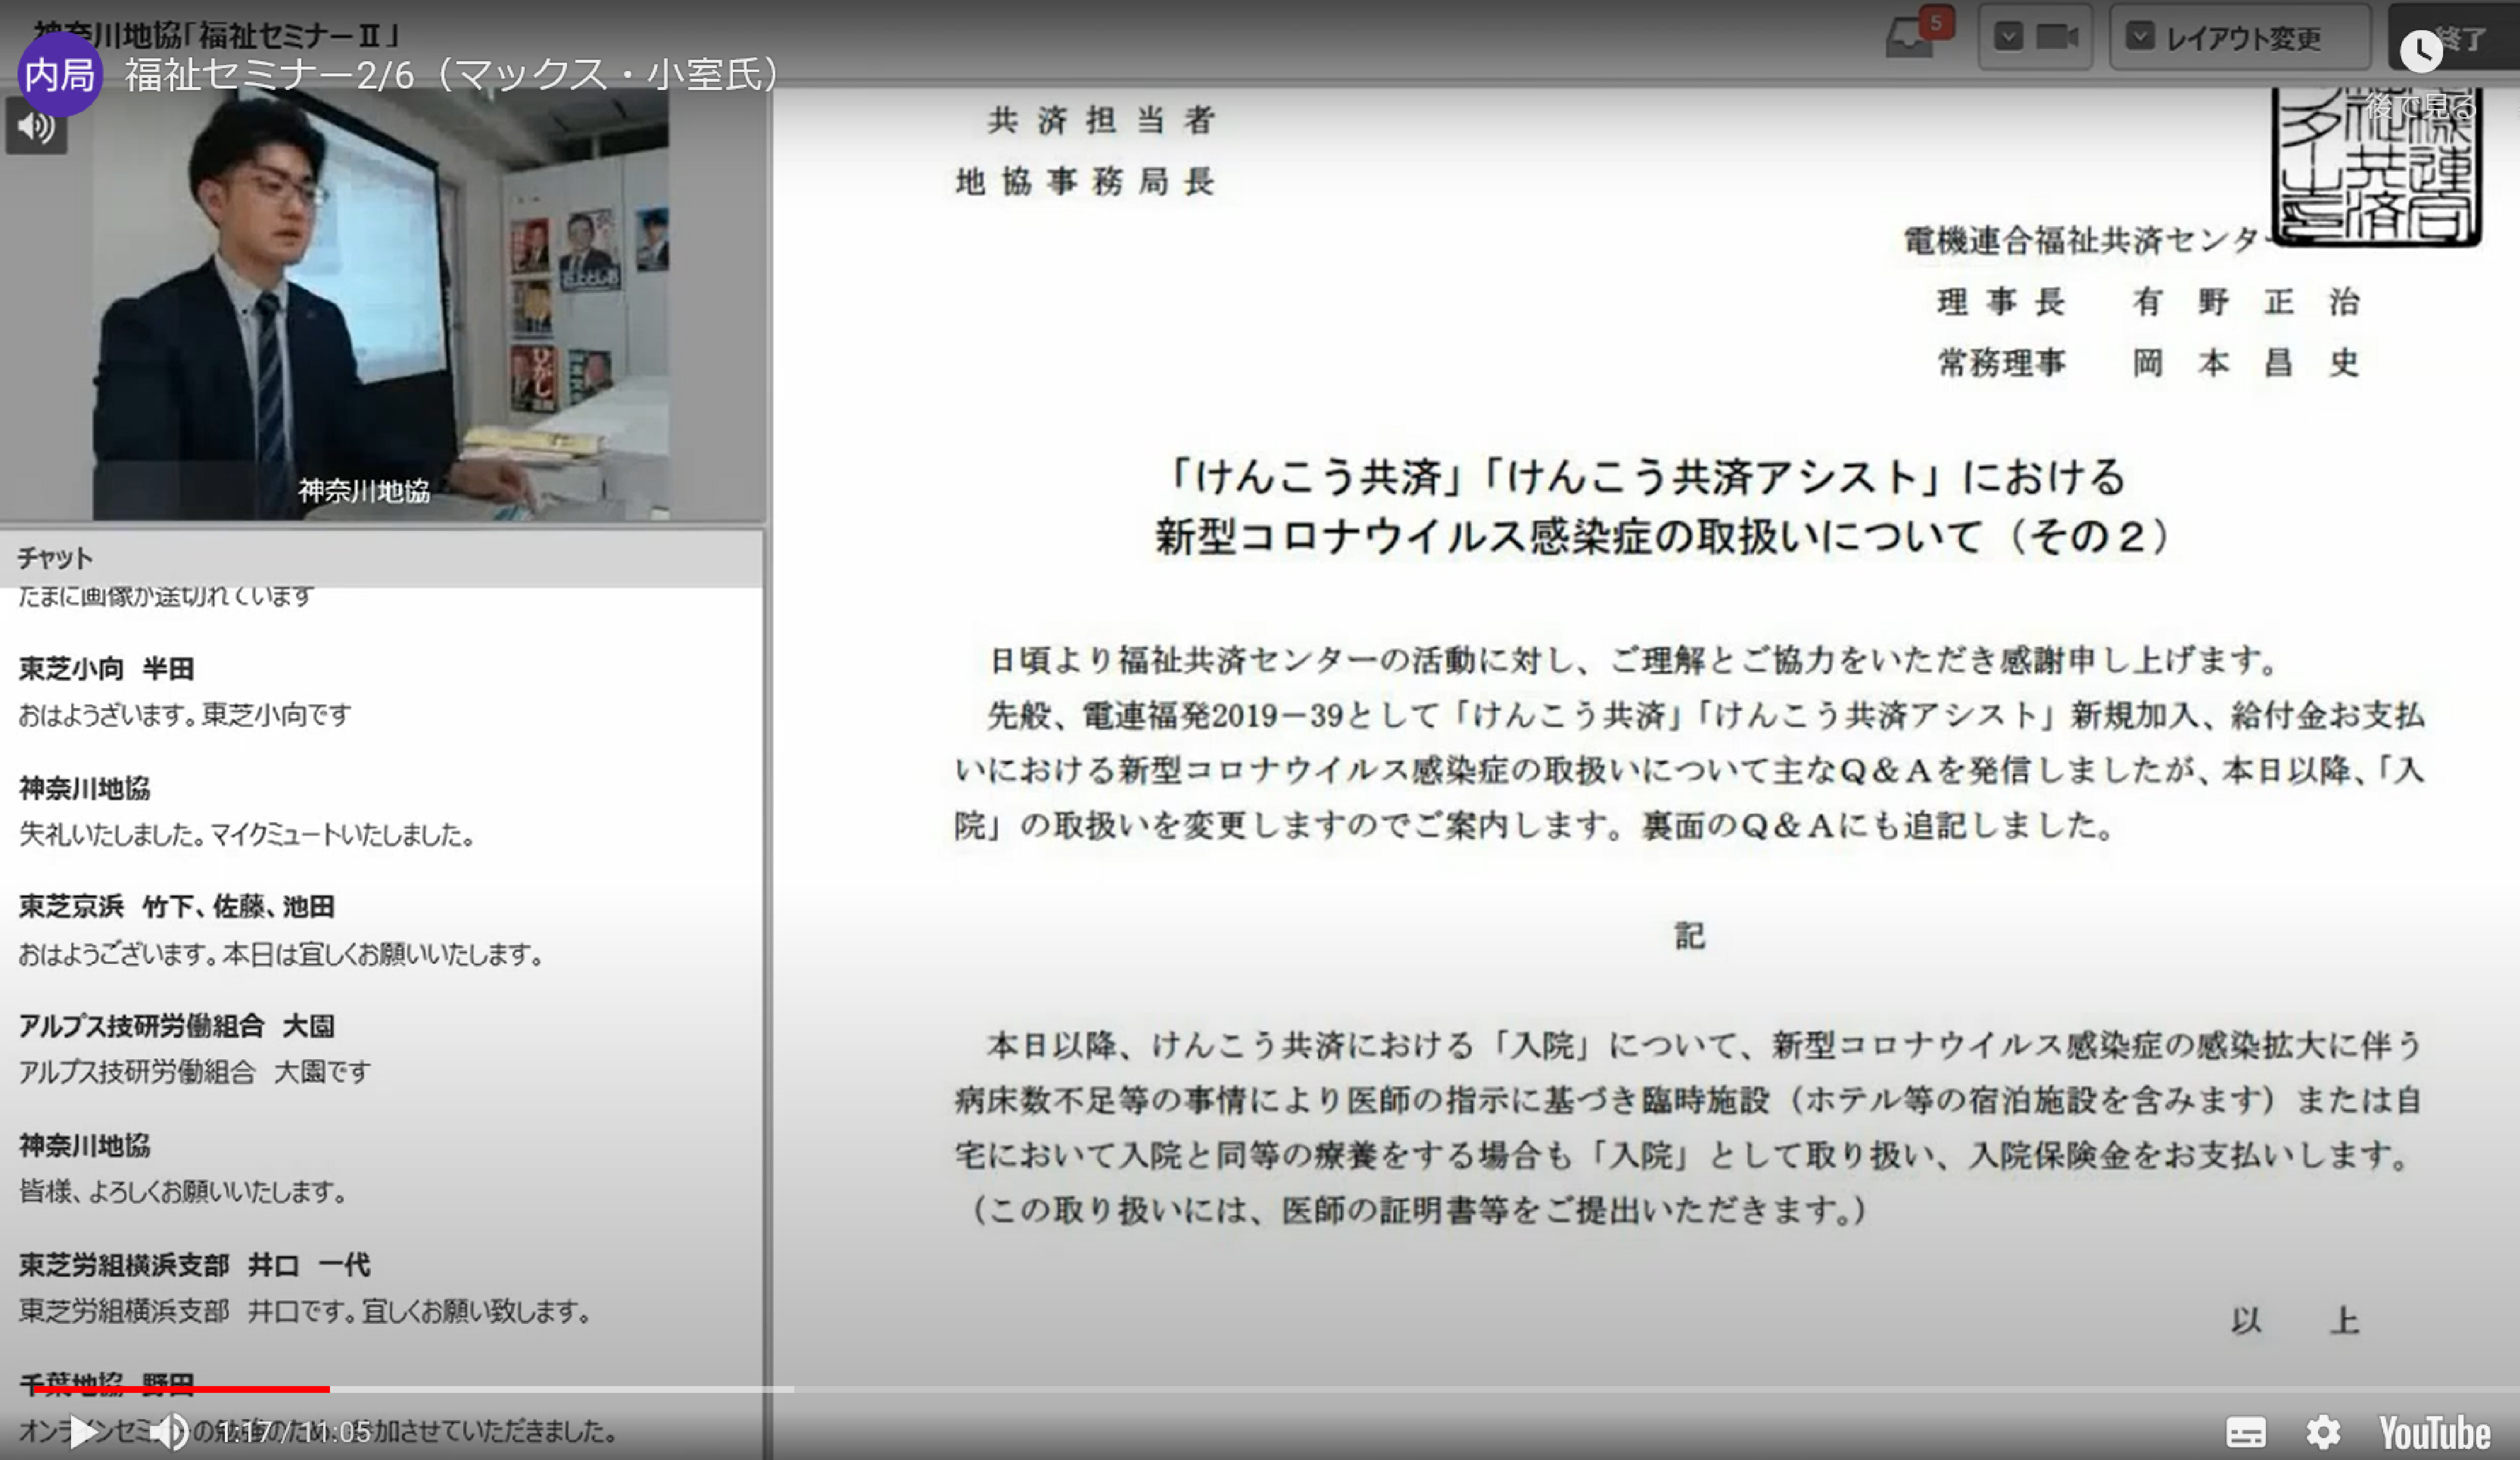Click message おはようございます。本日は宜しくお願いいたします。
Image resolution: width=2520 pixels, height=1460 pixels.
282,954
